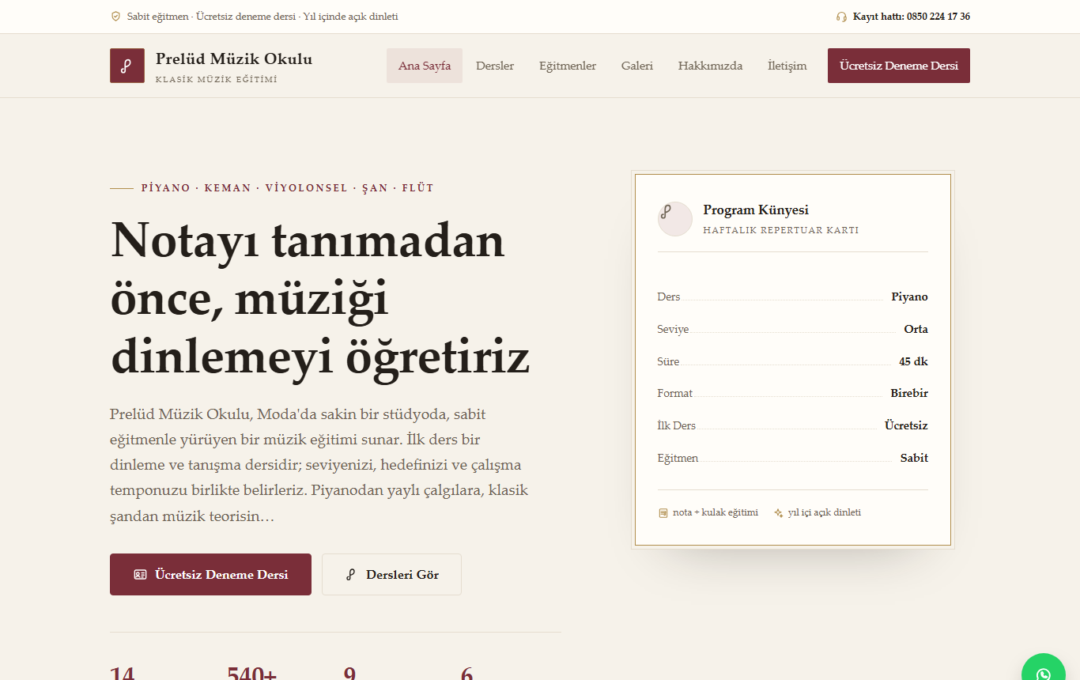Image resolution: width=1080 pixels, height=680 pixels.
Task: Click the clef icon in Dersleri Gör button
Action: point(351,575)
